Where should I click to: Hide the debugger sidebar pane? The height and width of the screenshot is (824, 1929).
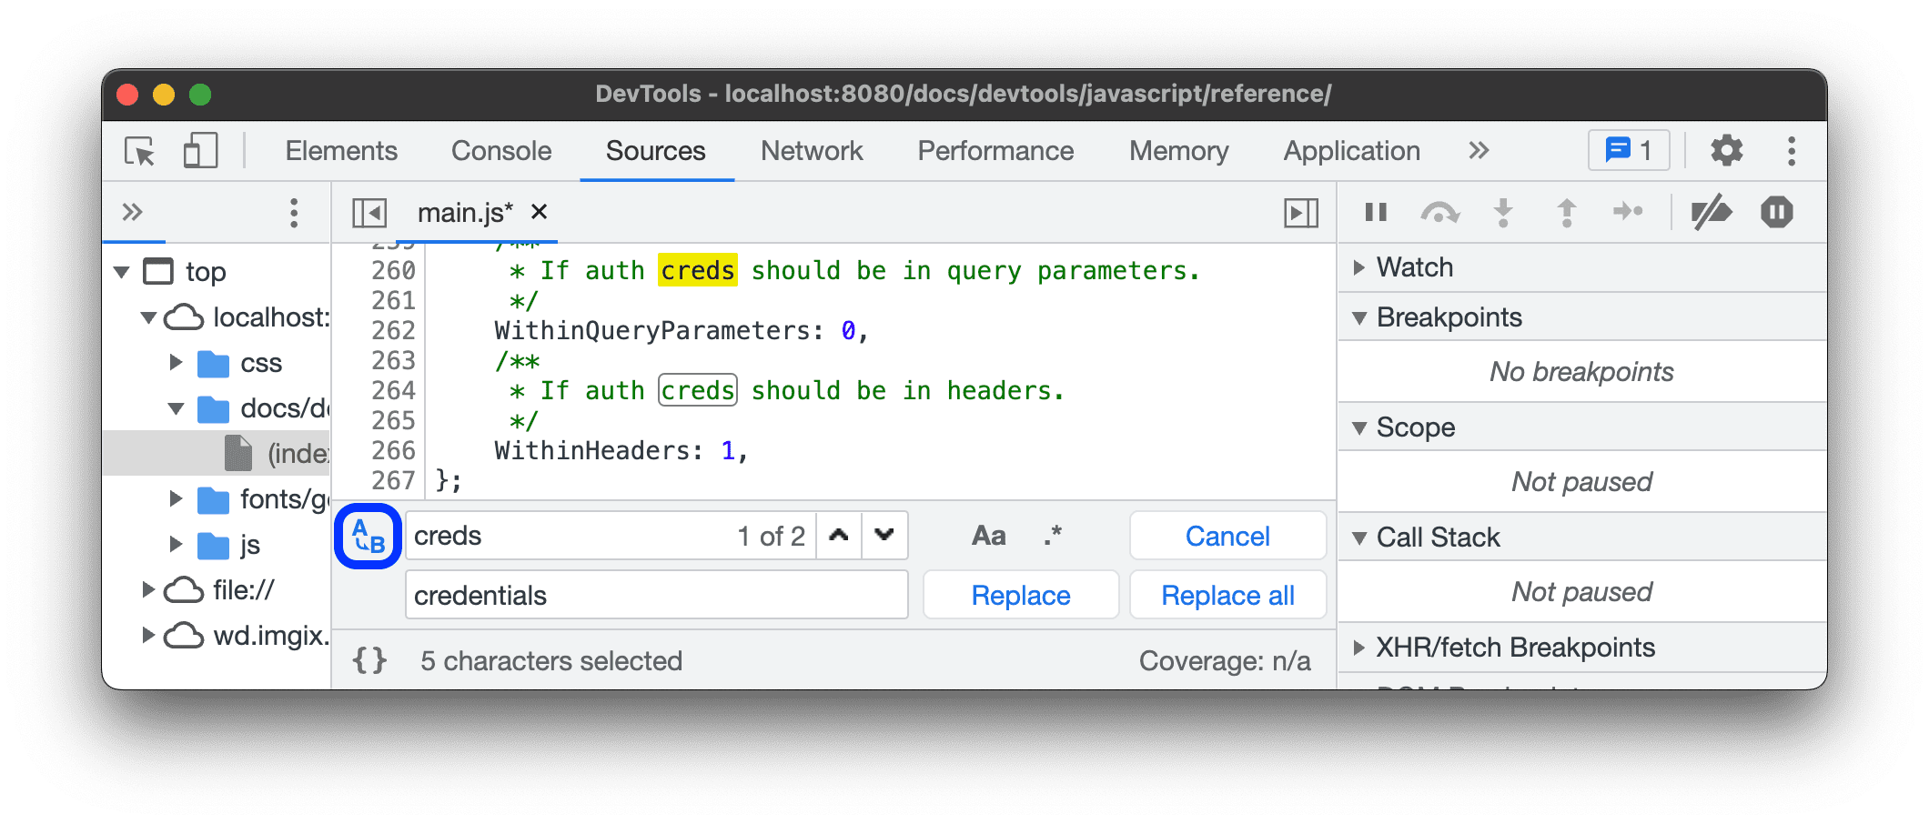pos(1300,213)
